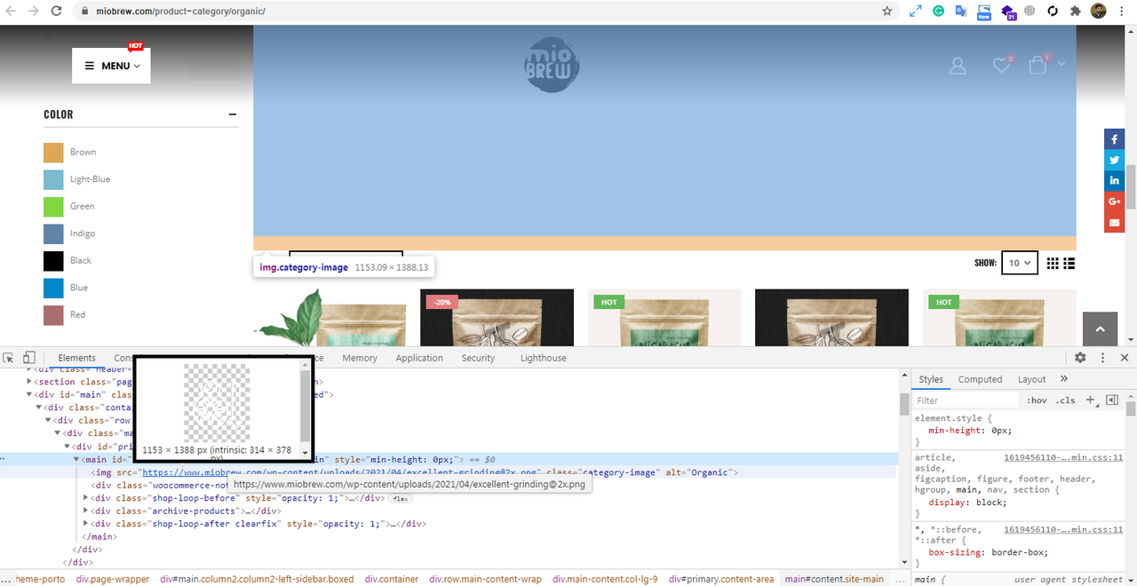The image size is (1137, 586).
Task: Switch to the Application tab
Action: click(419, 358)
